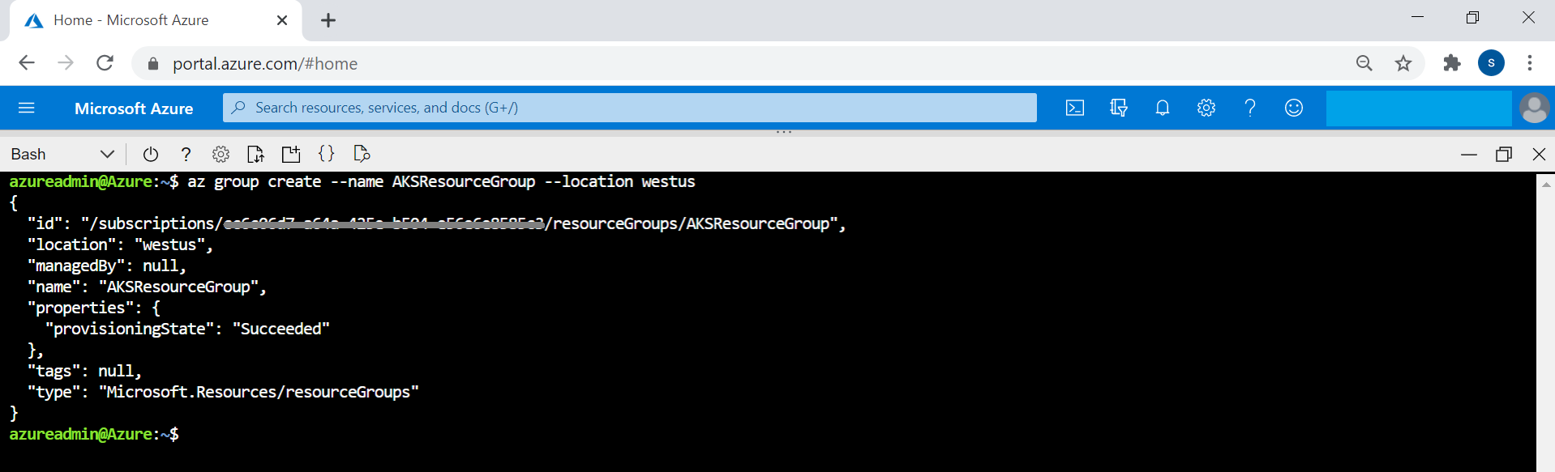Click the Cloud Shell web preview icon
Image resolution: width=1555 pixels, height=472 pixels.
coord(362,154)
